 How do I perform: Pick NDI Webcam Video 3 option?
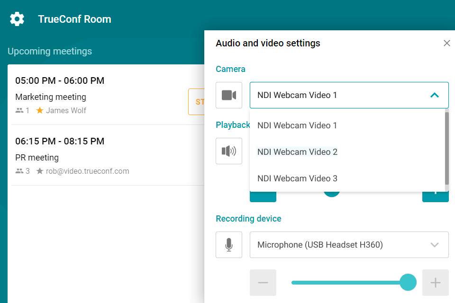pos(347,178)
